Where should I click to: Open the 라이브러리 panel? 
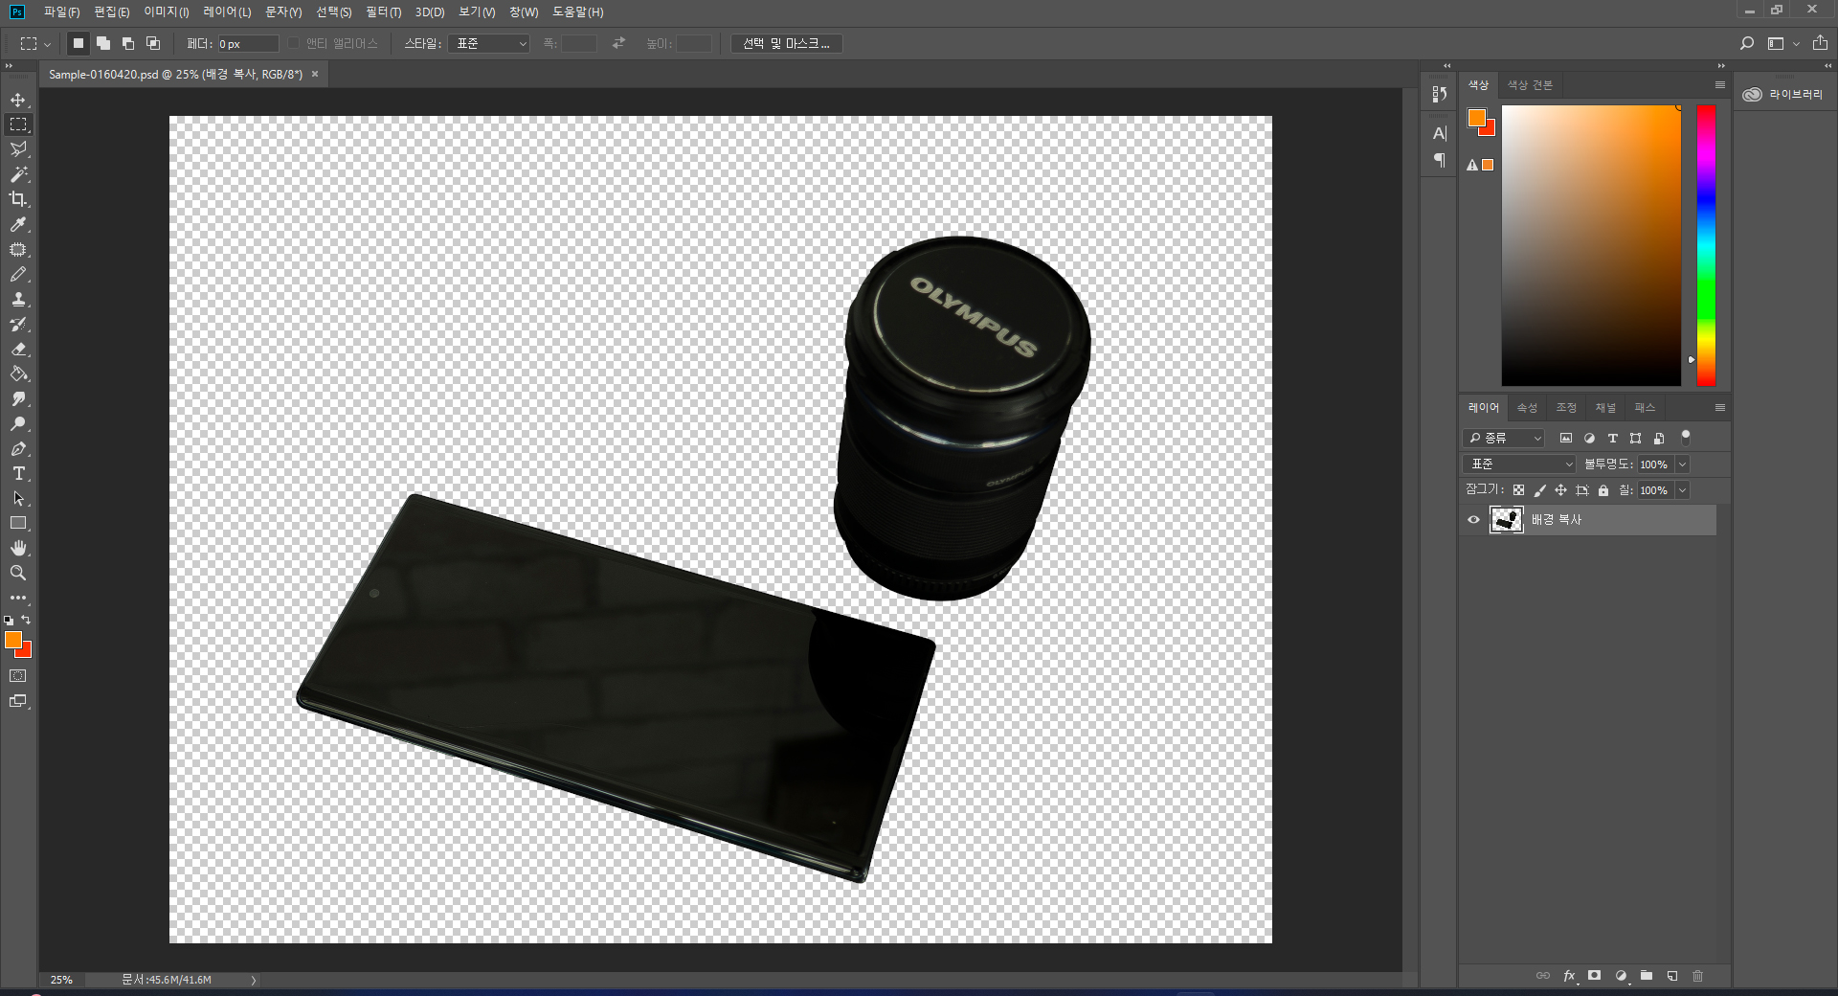[1782, 95]
